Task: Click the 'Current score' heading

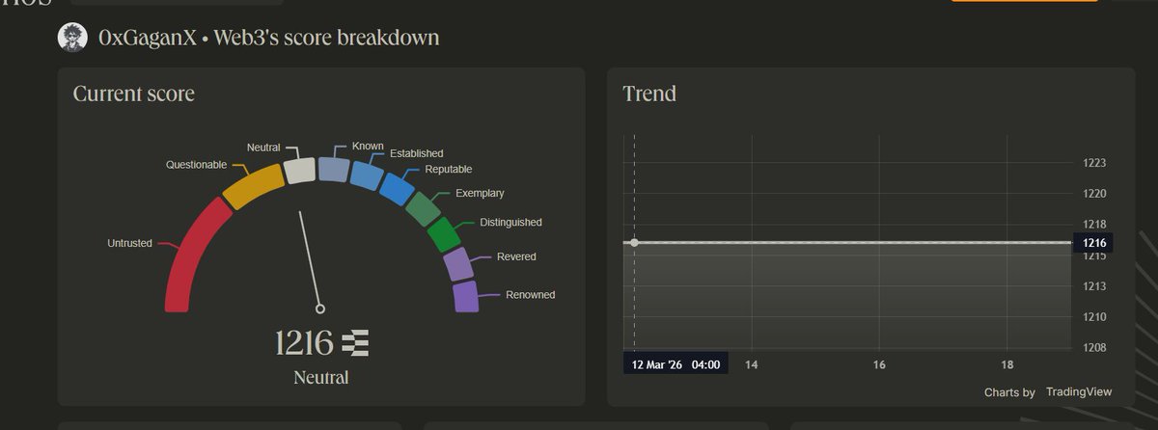Action: [134, 94]
